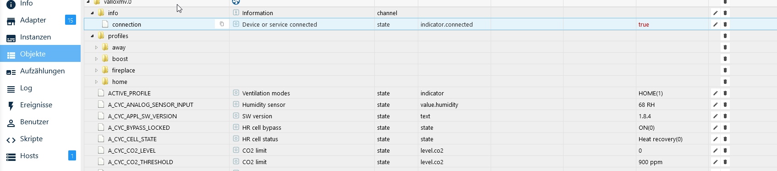
Task: Expand the fireplace profile folder
Action: [x=96, y=70]
